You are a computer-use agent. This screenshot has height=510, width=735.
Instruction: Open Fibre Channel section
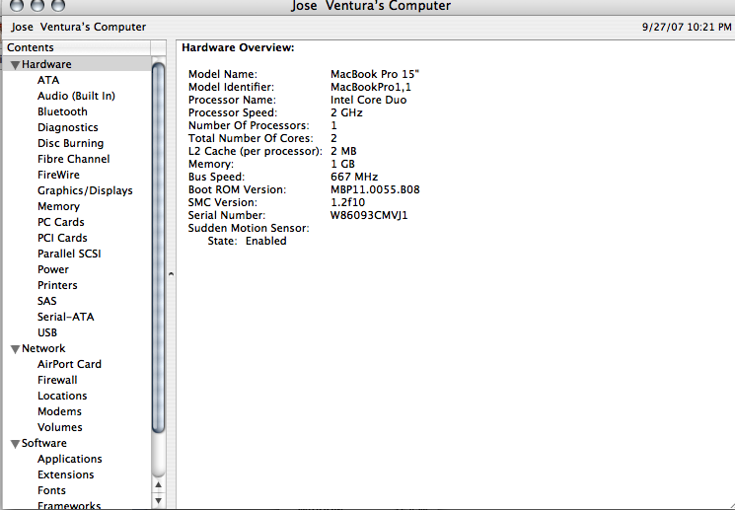pos(74,159)
